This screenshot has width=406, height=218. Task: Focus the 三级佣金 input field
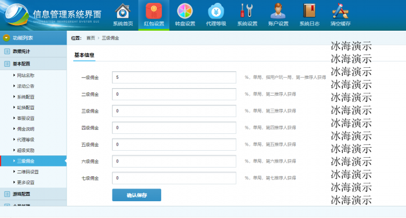point(174,111)
